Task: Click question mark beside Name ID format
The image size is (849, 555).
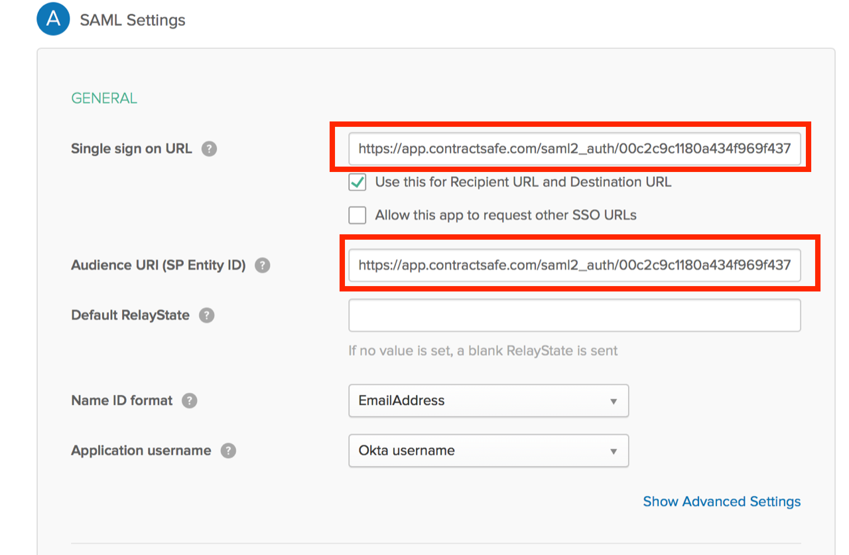Action: (190, 401)
